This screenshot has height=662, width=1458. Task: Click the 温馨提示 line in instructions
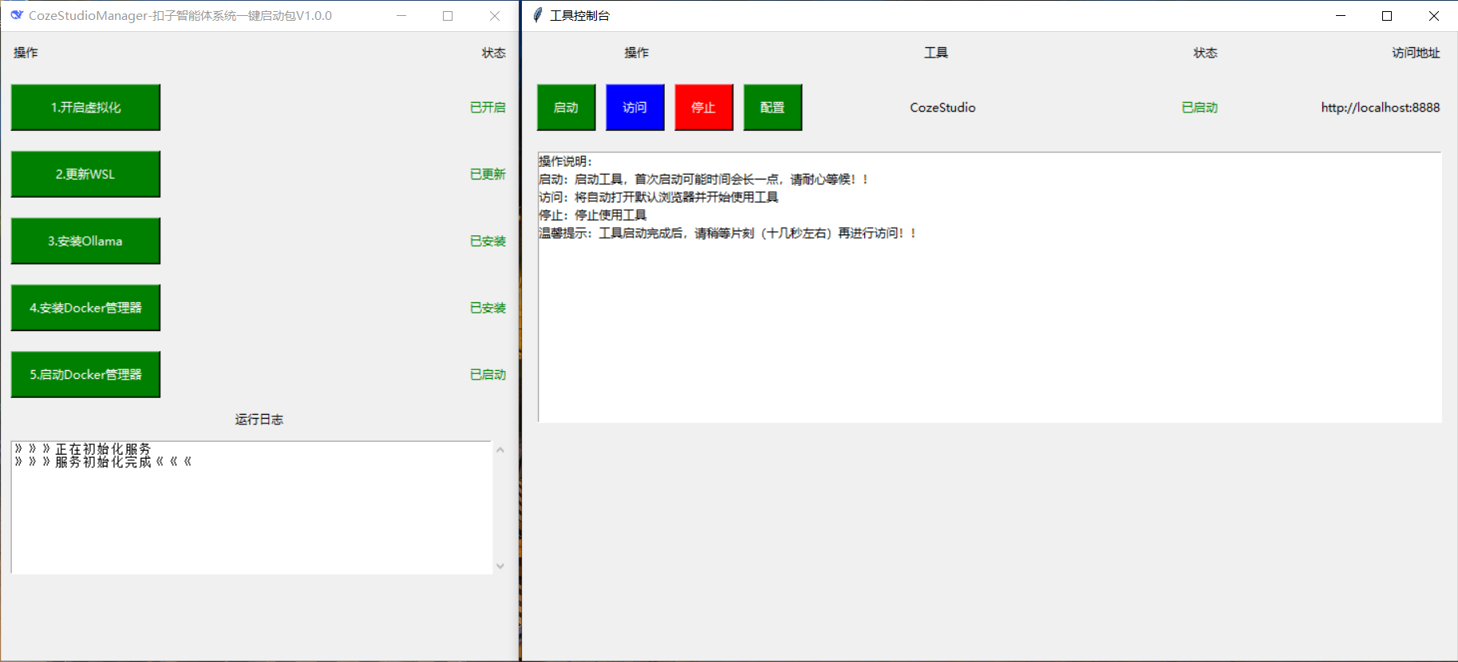(728, 233)
